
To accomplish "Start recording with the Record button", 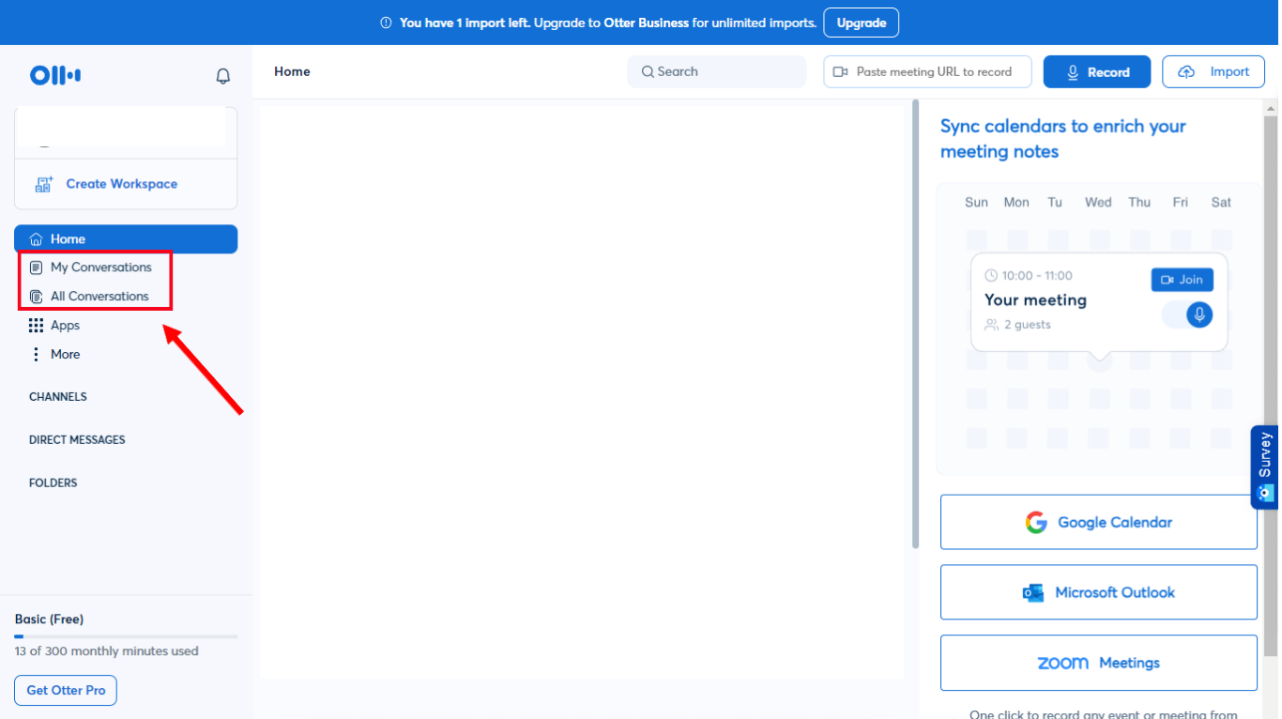I will pos(1096,71).
